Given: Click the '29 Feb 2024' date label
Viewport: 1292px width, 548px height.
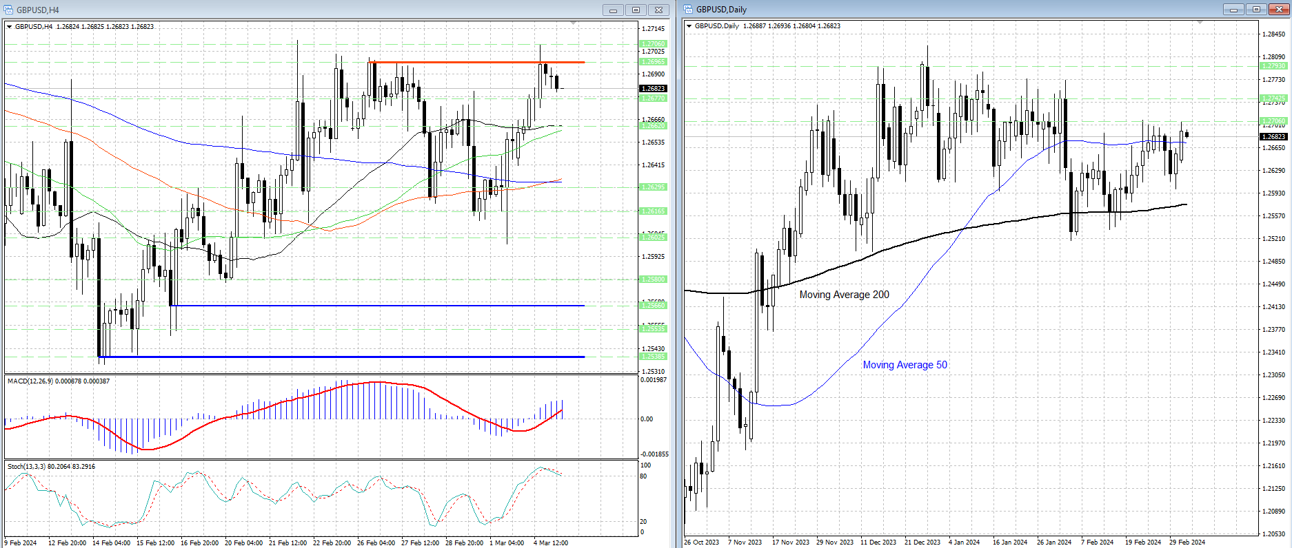Looking at the screenshot, I should (x=1187, y=542).
